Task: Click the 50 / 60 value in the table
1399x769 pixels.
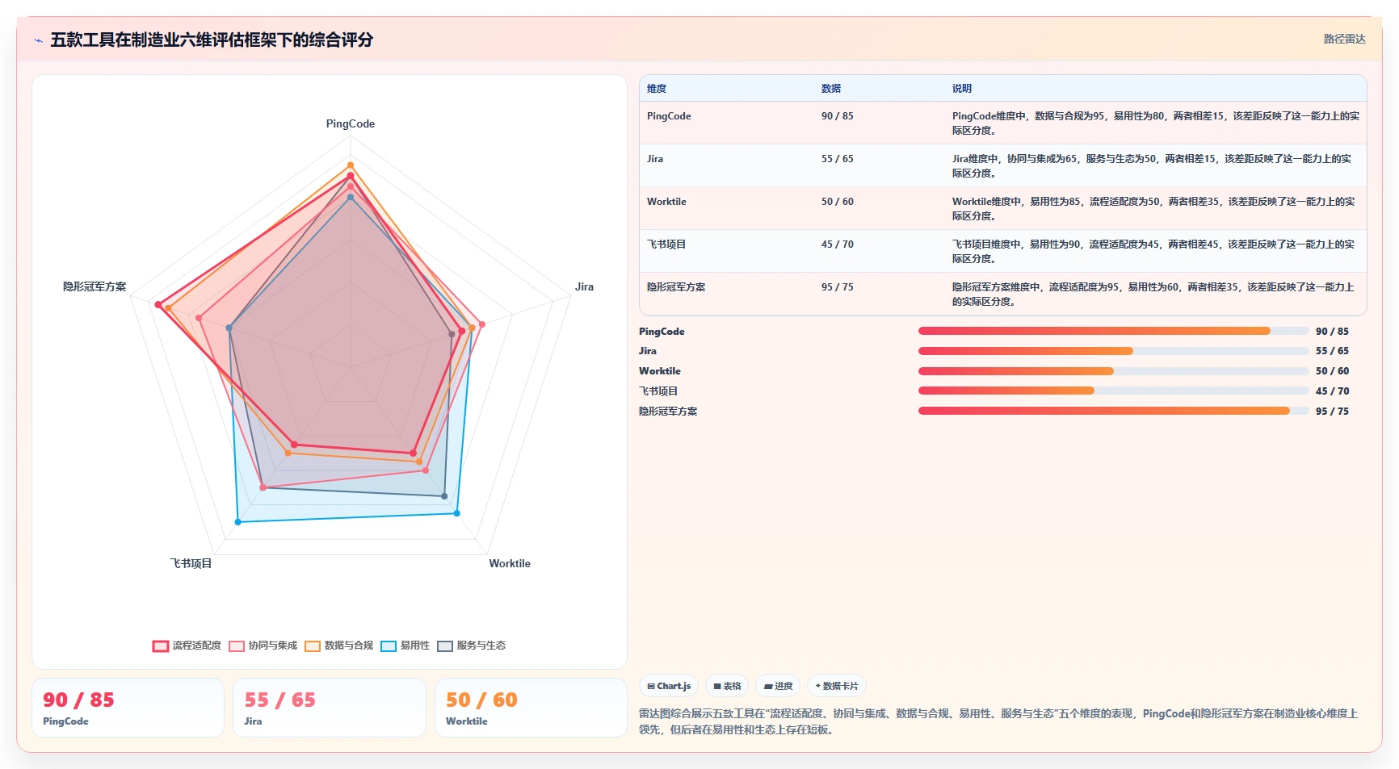Action: [838, 202]
